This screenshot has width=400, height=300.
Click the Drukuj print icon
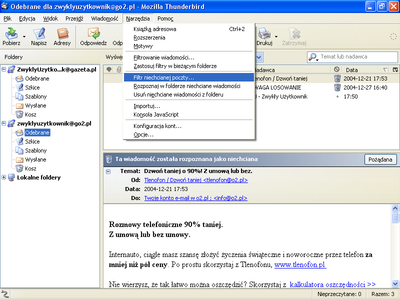(264, 33)
